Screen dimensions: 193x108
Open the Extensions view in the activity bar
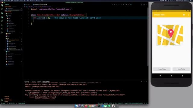pos(2,21)
